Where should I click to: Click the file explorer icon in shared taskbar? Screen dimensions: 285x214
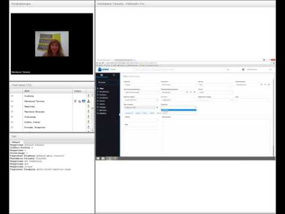103,158
